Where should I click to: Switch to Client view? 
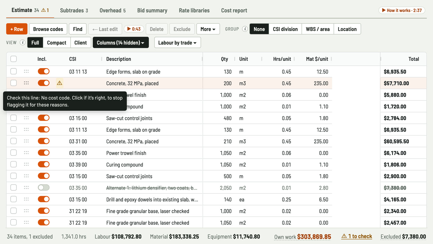[x=81, y=42]
